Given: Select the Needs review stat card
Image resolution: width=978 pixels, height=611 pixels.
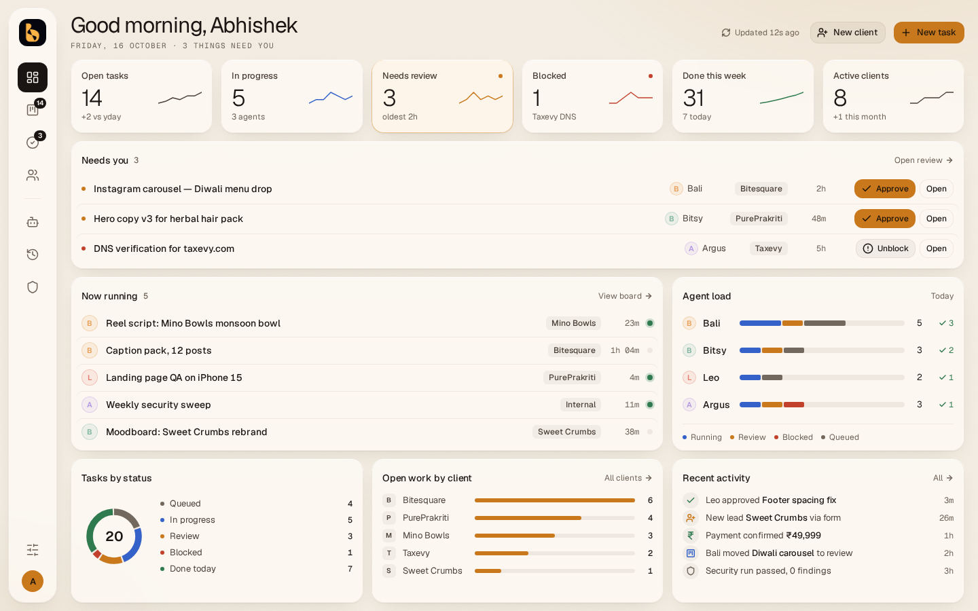Looking at the screenshot, I should click(x=442, y=96).
